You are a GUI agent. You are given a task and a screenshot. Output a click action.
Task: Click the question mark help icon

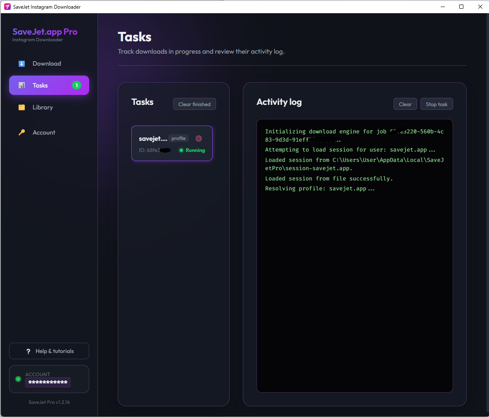pos(28,351)
